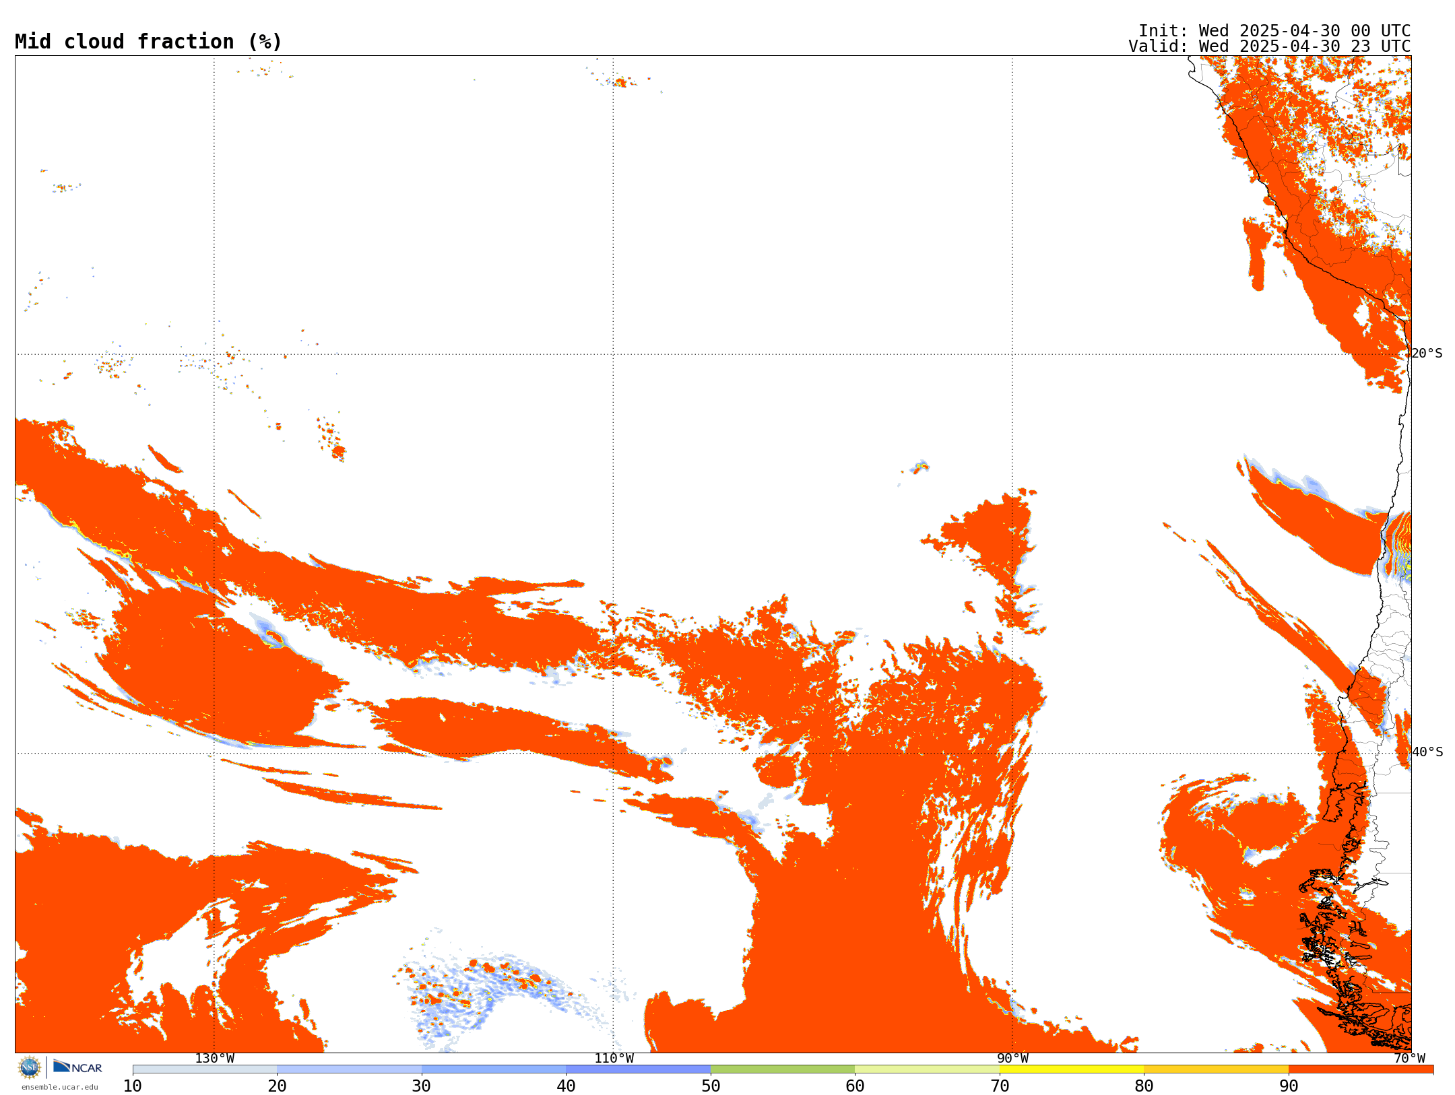Click the 70-80 bright yellow colorbar segment

point(1072,1069)
